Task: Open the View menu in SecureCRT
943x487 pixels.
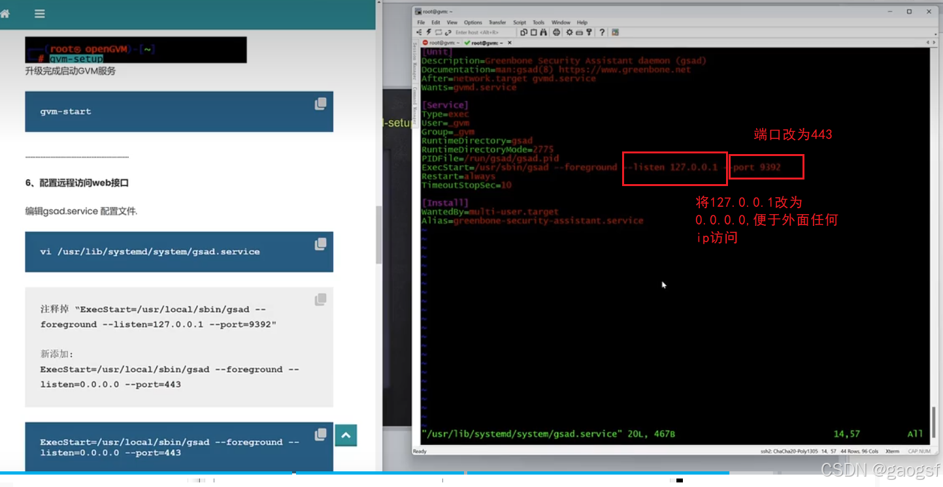Action: click(452, 22)
